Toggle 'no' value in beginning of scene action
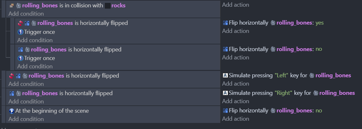Viewport: 362px width, 129px height. coord(319,111)
